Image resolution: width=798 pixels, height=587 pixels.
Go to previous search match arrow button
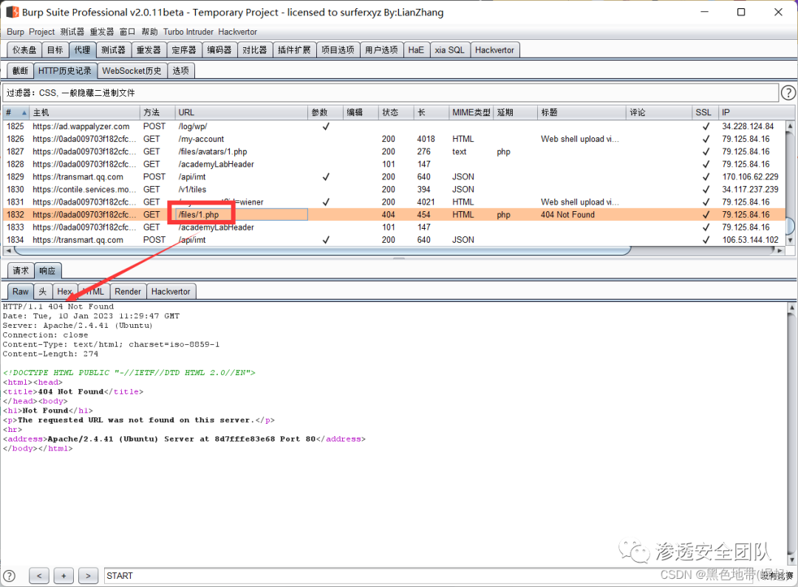coord(39,576)
